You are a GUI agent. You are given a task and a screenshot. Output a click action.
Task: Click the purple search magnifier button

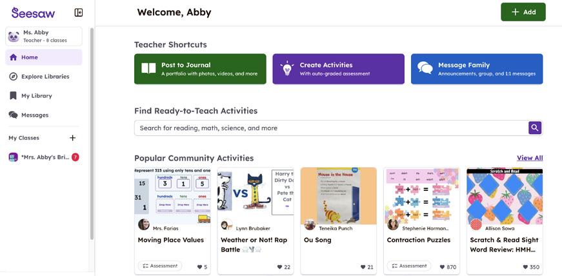point(535,128)
